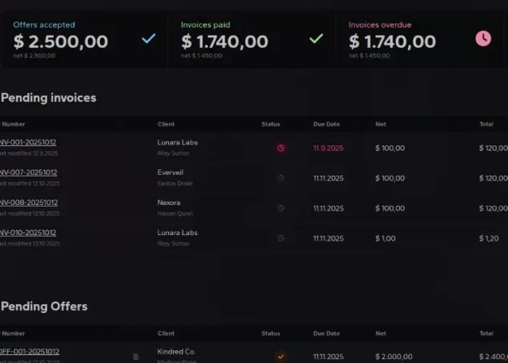Viewport: 508px width, 363px height.
Task: Click the pink clock icon on Invoices overdue
Action: point(483,37)
